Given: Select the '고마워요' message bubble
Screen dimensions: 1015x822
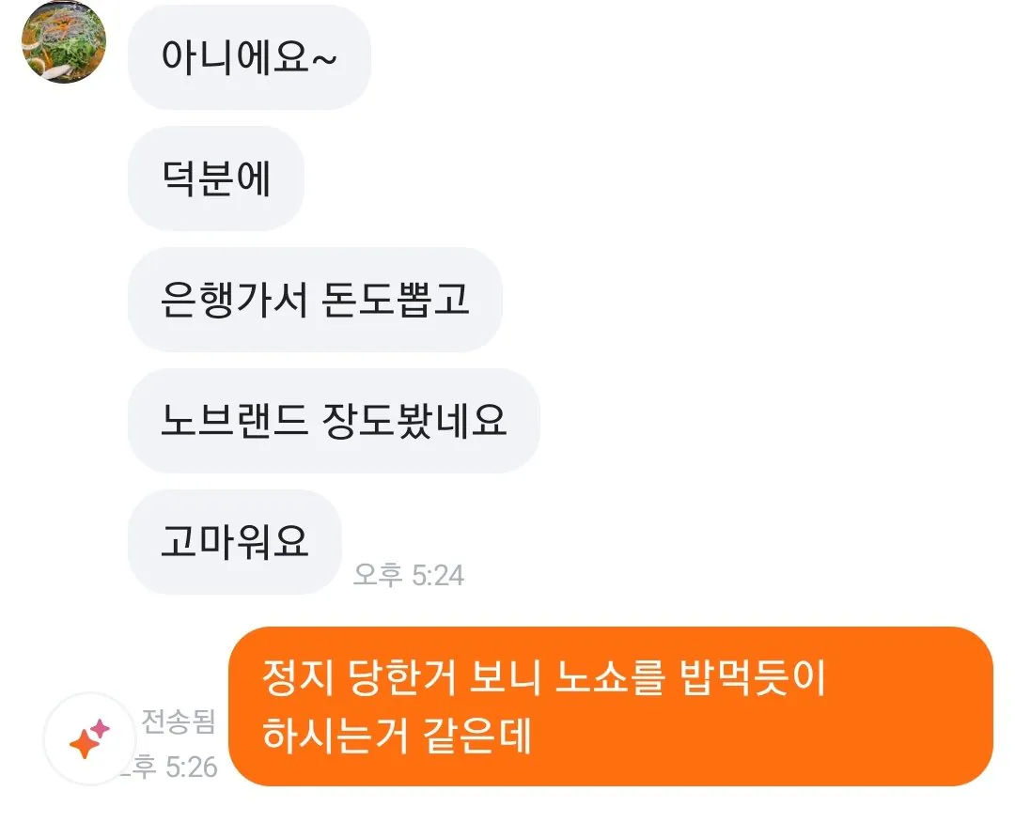Looking at the screenshot, I should click(x=235, y=542).
